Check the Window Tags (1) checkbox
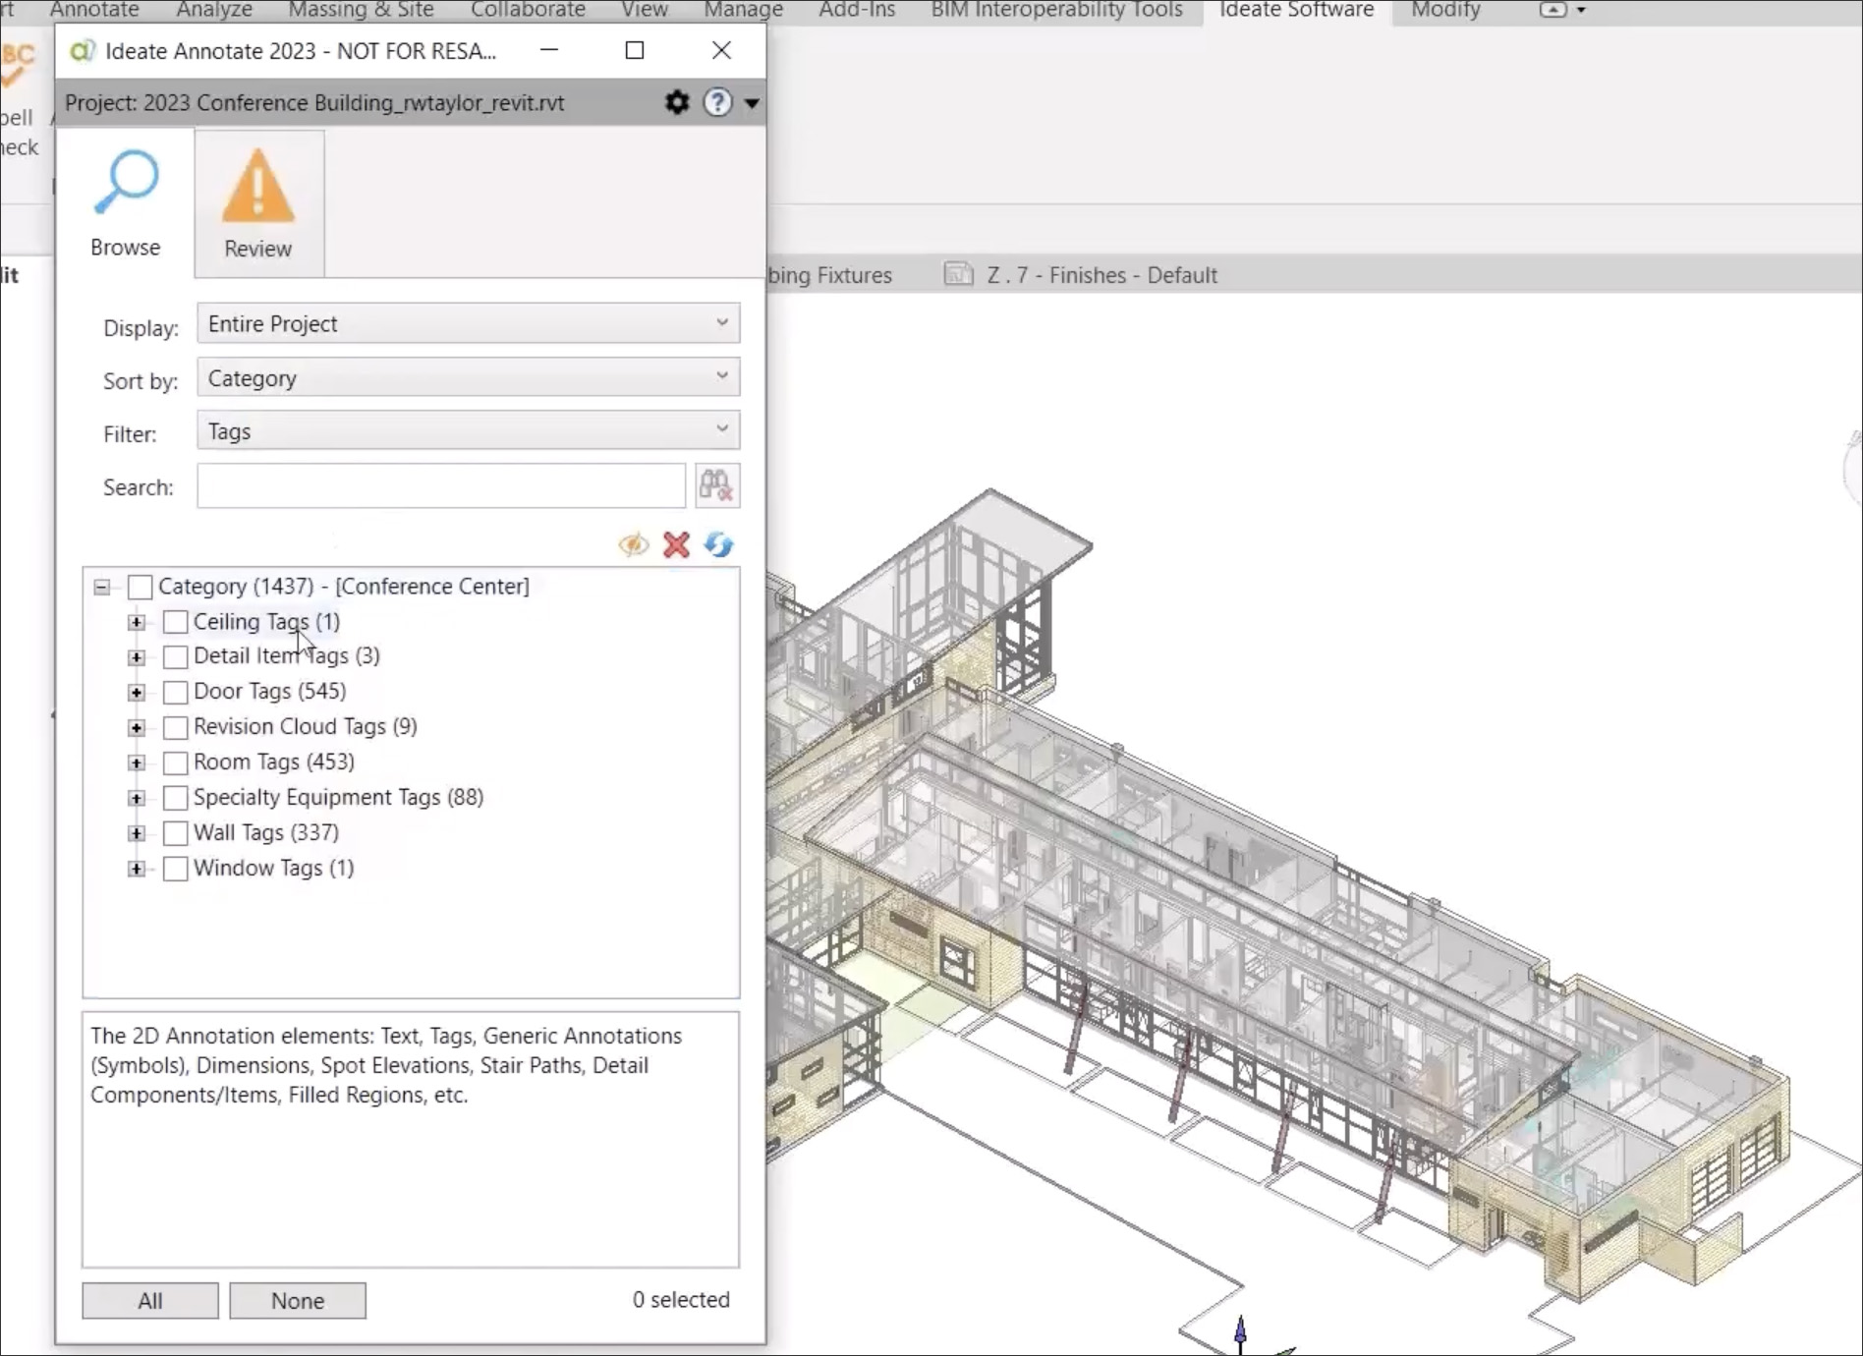This screenshot has height=1356, width=1863. click(175, 869)
